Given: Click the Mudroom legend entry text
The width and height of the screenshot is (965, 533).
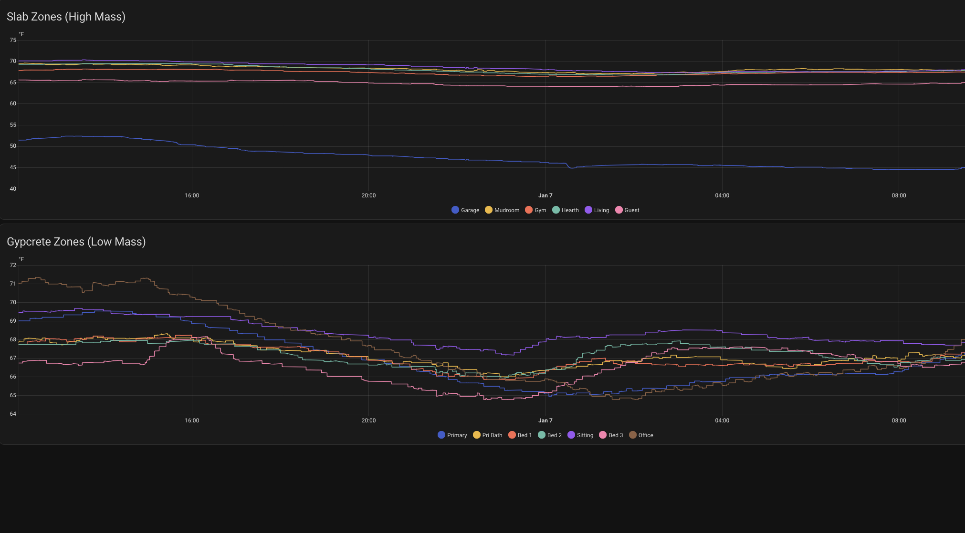Looking at the screenshot, I should click(x=507, y=210).
